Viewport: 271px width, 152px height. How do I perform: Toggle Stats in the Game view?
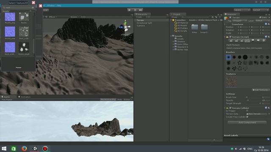pos(119,100)
